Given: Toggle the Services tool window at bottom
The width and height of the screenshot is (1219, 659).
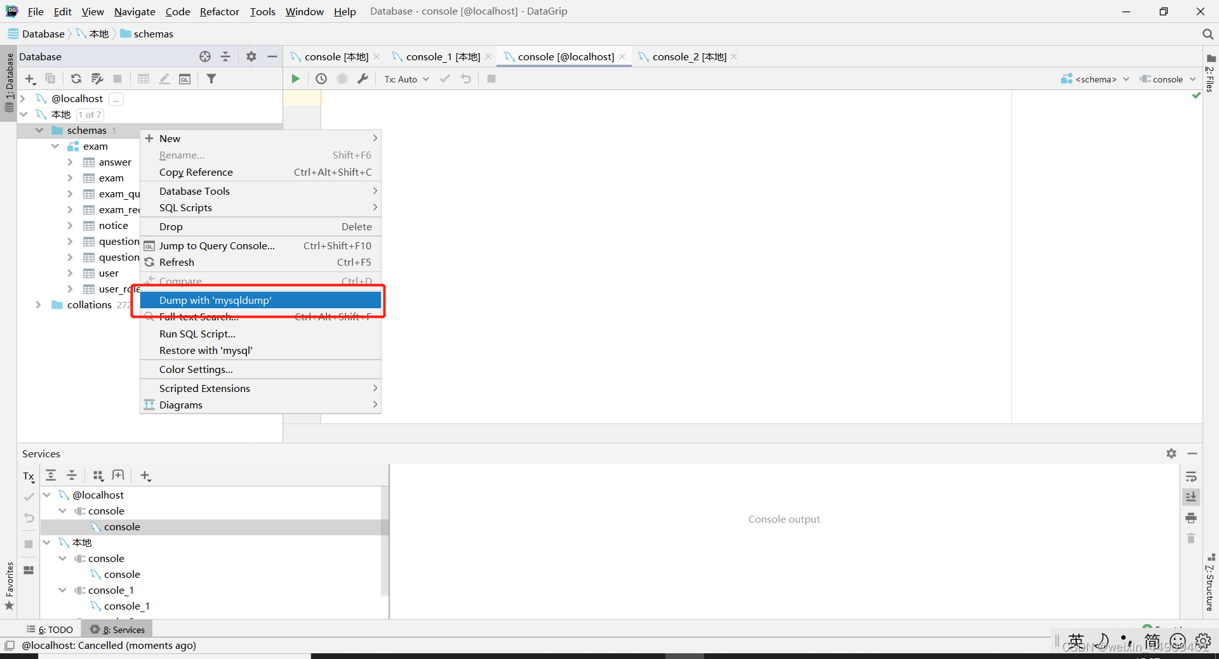Looking at the screenshot, I should (x=123, y=629).
